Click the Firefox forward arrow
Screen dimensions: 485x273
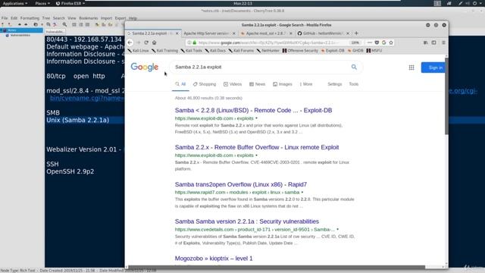[x=138, y=42]
